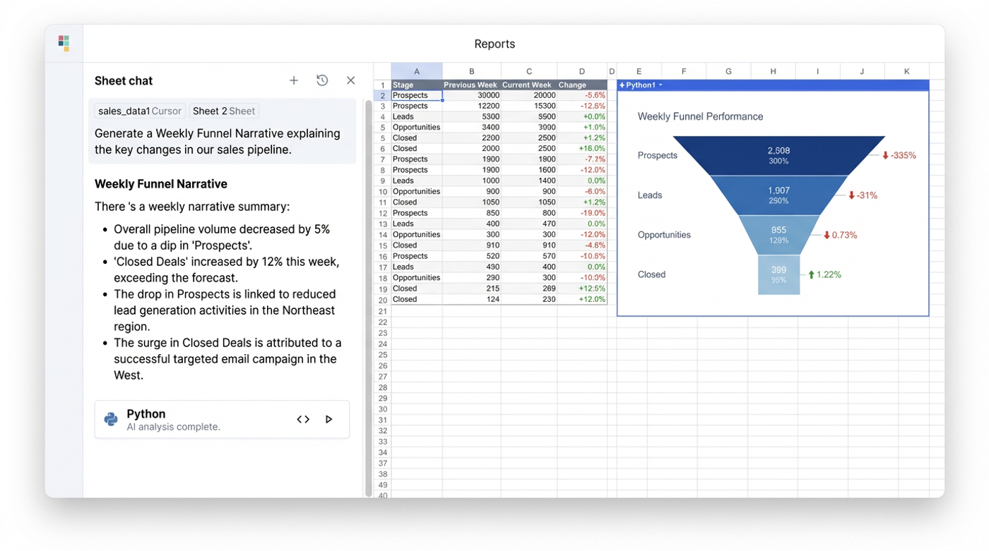Select row 20 header number
This screenshot has height=551, width=989.
382,299
